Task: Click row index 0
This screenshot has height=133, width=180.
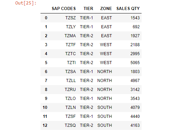Action: click(46, 18)
